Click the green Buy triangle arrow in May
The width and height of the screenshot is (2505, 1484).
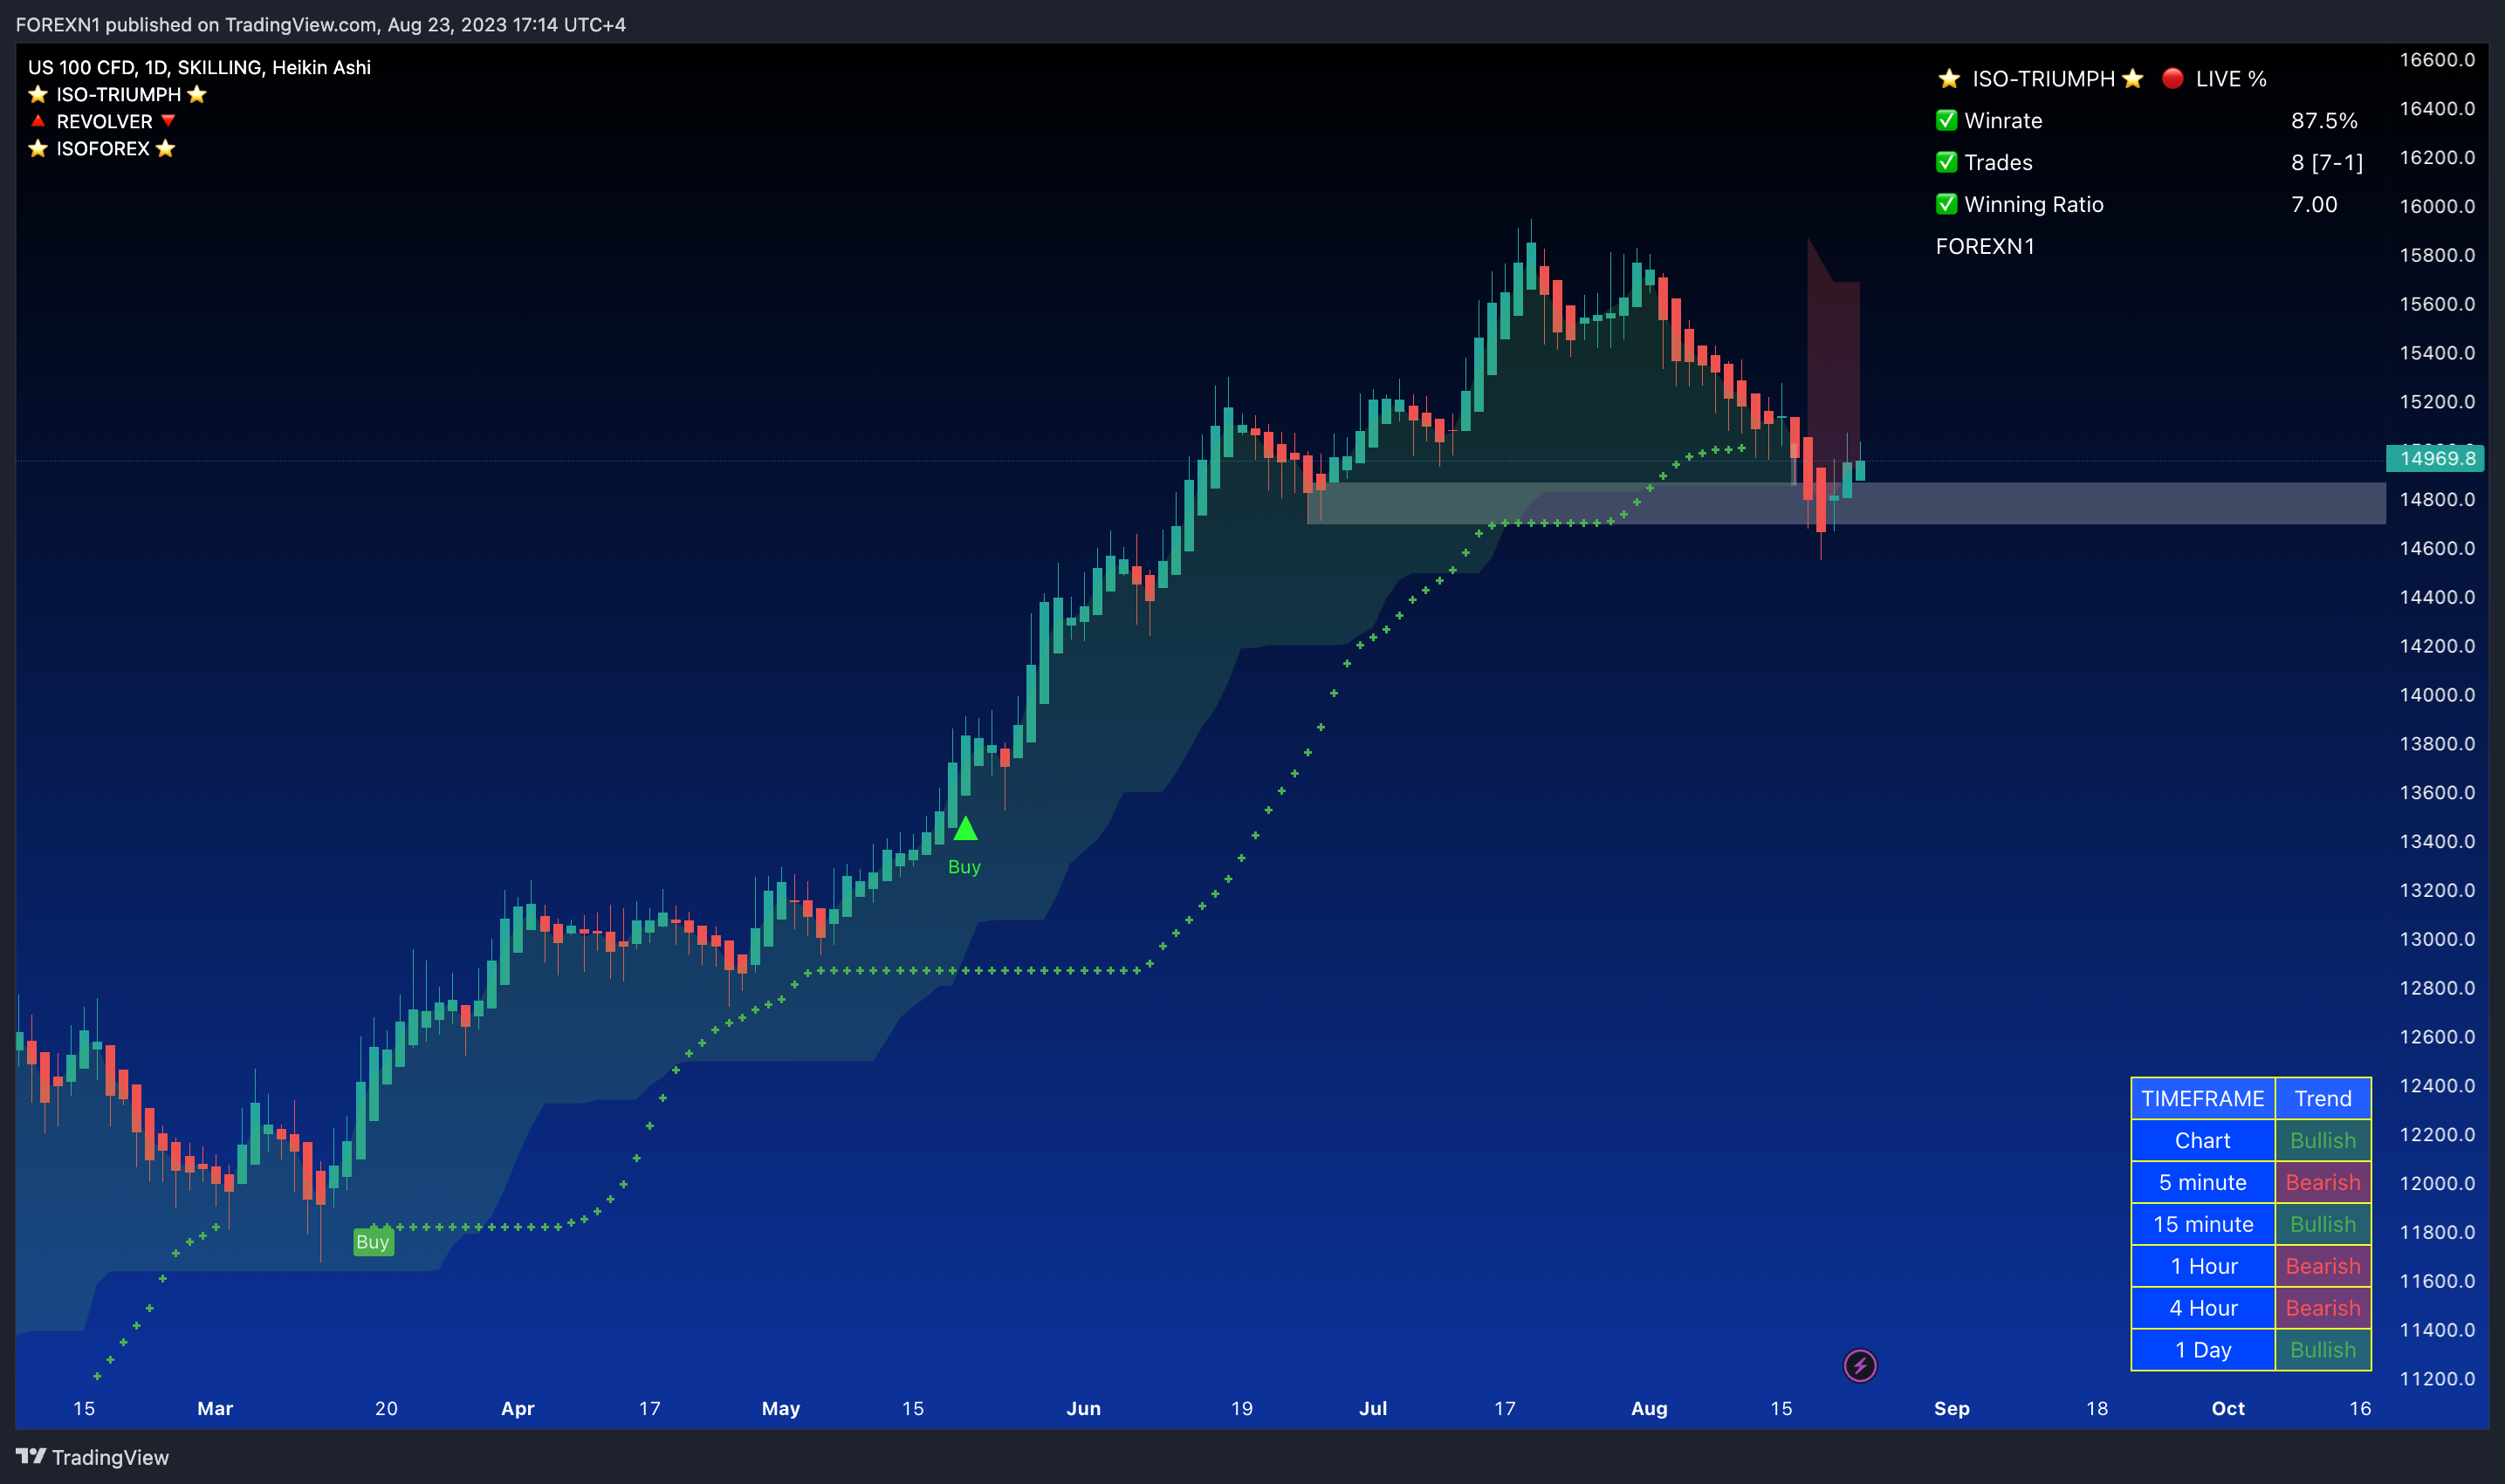pos(964,828)
